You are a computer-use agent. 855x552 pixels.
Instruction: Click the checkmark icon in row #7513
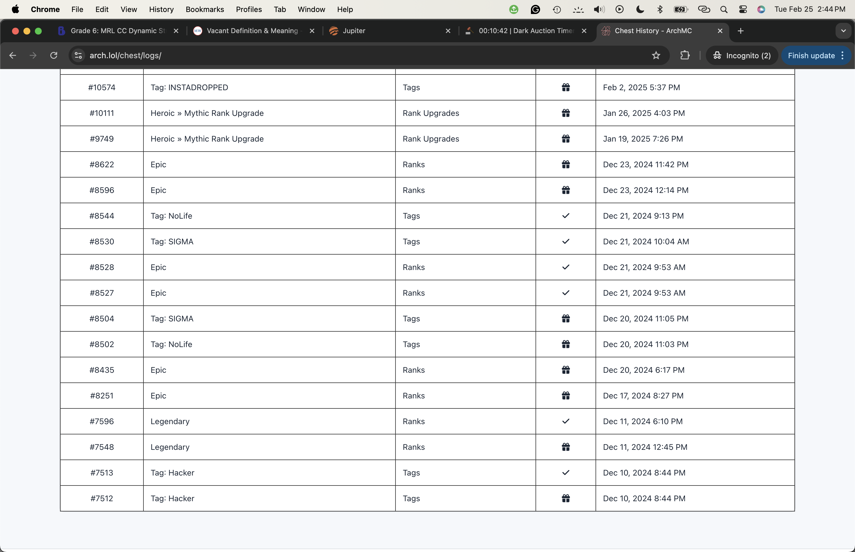click(566, 473)
